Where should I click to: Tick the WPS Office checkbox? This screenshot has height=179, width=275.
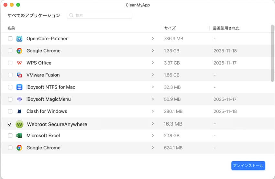click(x=10, y=63)
